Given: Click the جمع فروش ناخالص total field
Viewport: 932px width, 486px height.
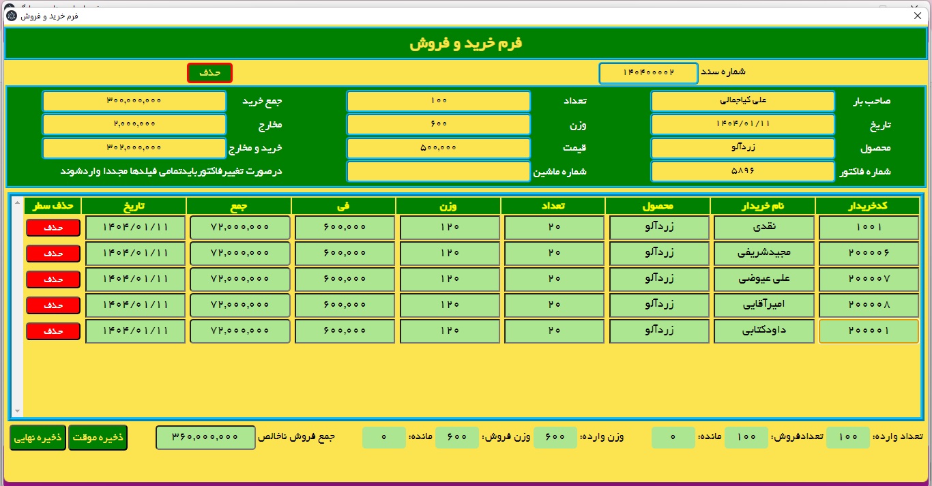Looking at the screenshot, I should tap(205, 438).
